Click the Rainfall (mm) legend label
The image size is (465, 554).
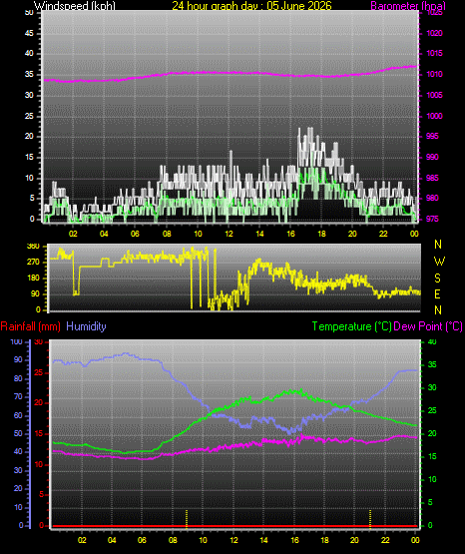30,326
